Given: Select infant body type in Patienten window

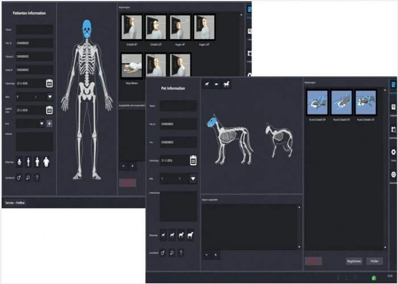Looking at the screenshot, I should [x=19, y=162].
